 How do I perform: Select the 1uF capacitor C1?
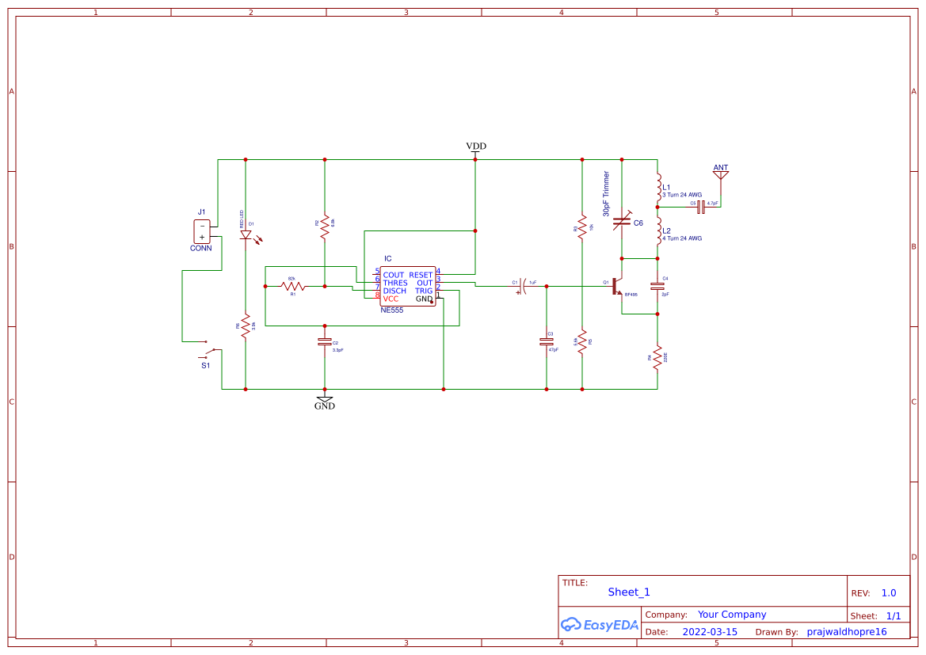522,286
